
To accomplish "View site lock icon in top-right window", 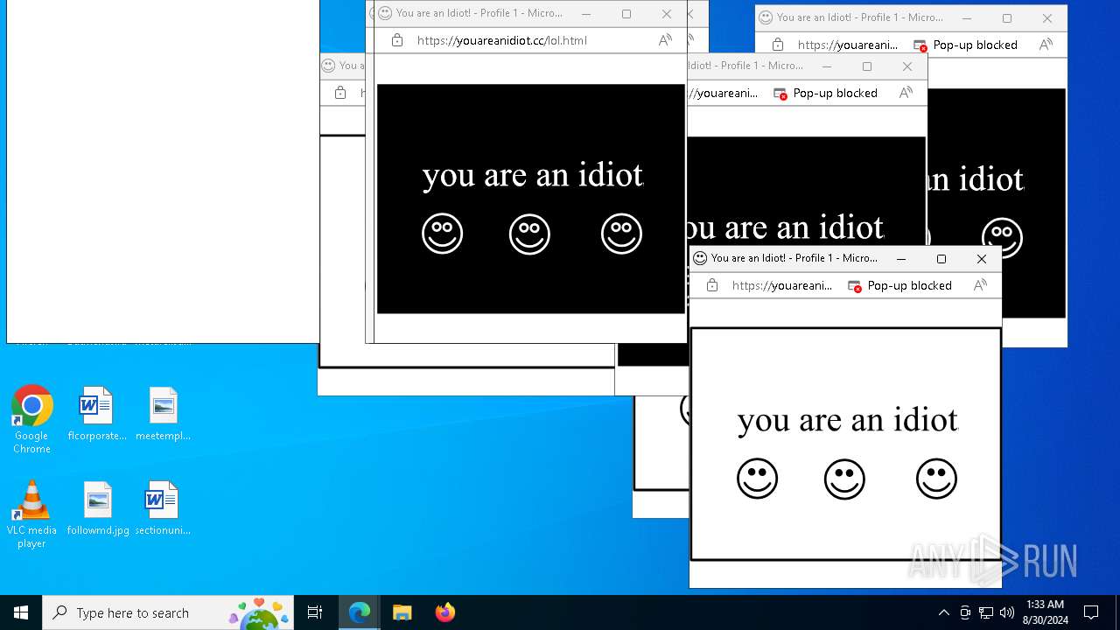I will coord(778,45).
